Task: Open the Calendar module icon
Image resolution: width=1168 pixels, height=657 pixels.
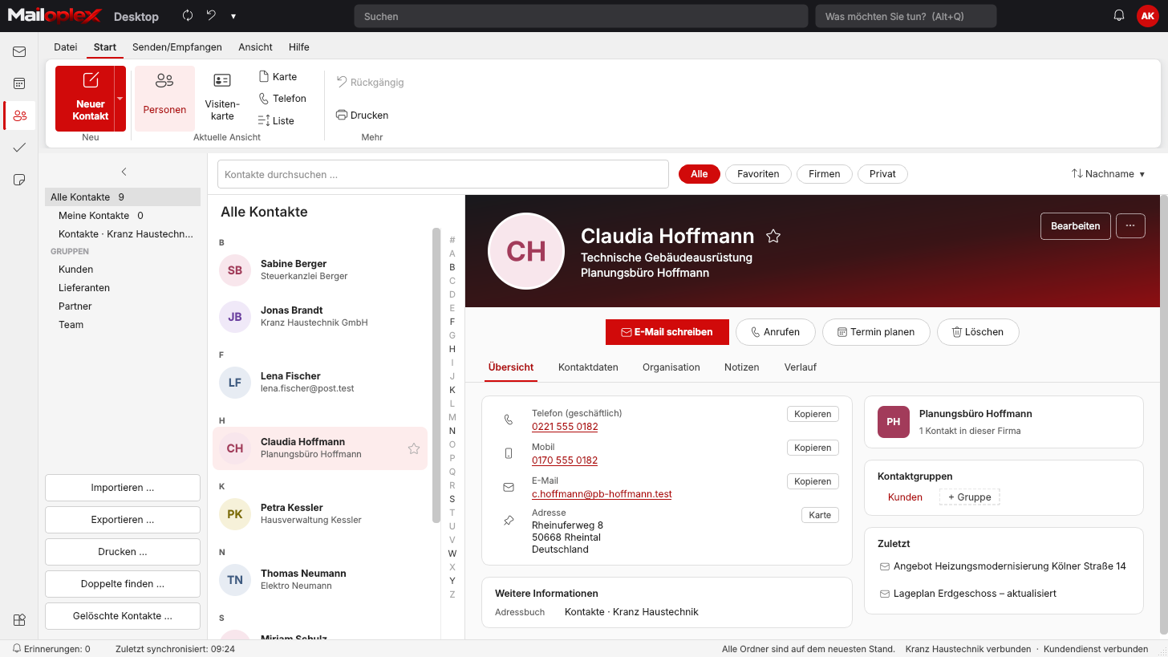Action: (19, 83)
